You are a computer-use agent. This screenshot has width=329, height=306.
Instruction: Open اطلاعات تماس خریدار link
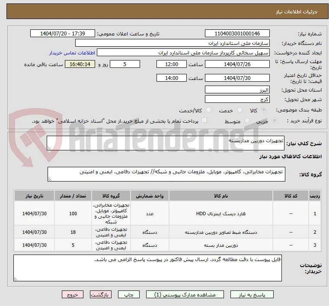[72, 53]
